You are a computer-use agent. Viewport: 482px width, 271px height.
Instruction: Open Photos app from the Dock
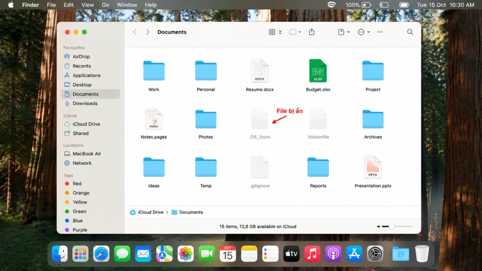point(186,254)
